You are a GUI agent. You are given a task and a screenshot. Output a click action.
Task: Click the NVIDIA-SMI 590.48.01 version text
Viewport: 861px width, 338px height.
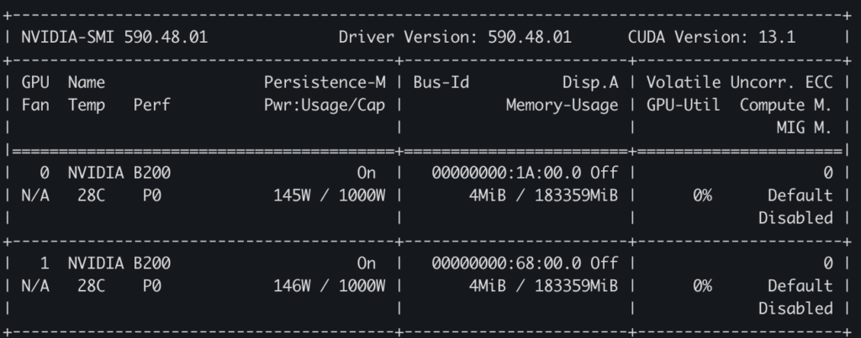click(x=114, y=38)
